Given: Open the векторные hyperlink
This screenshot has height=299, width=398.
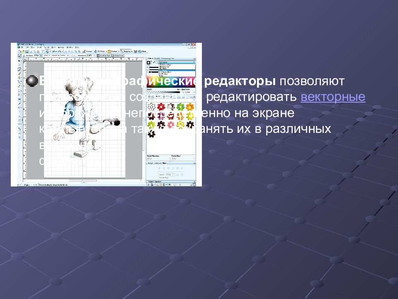Looking at the screenshot, I should pos(333,97).
